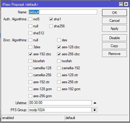Copy the default proposal

tap(115, 46)
